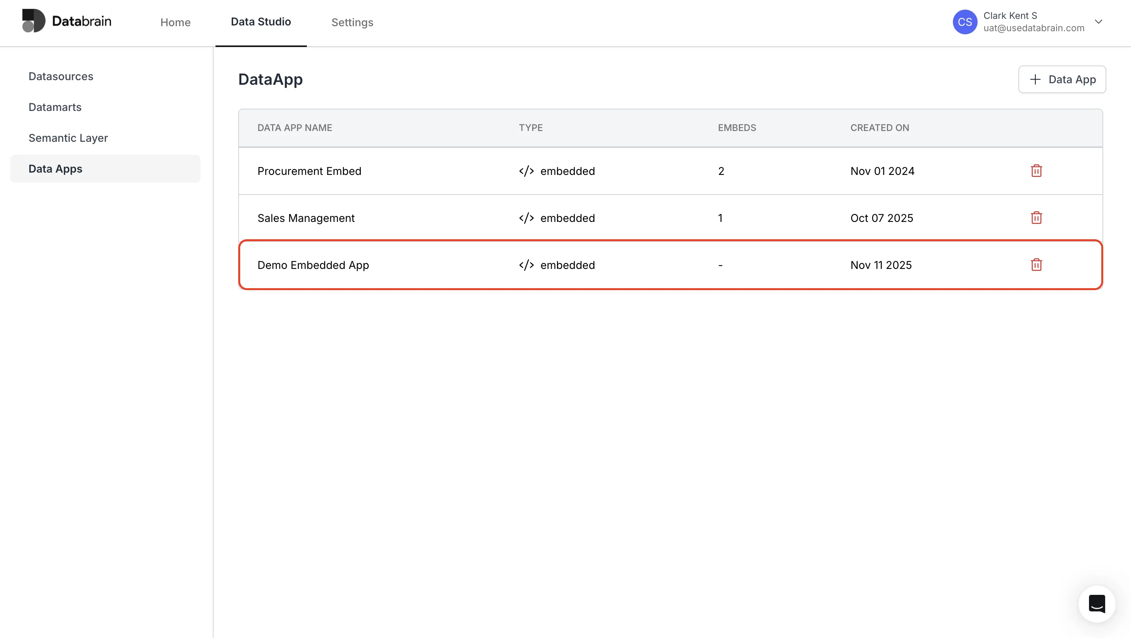Delete the Demo Embedded App row
1131x638 pixels.
coord(1036,265)
